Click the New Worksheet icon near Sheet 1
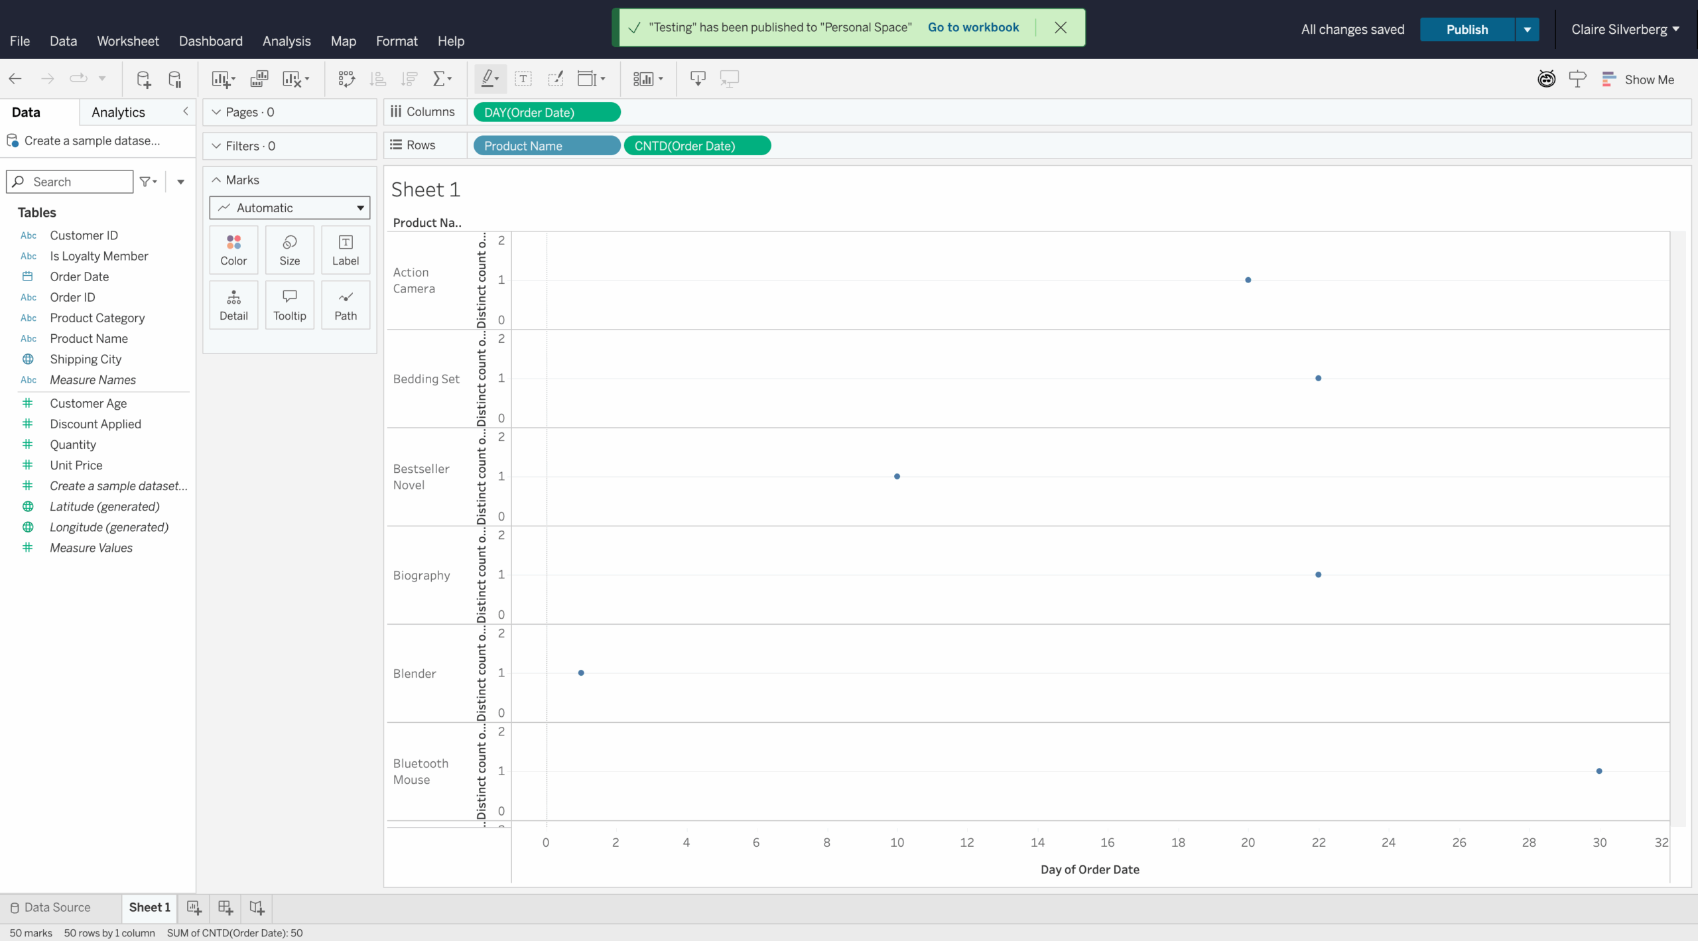The image size is (1698, 941). tap(194, 908)
